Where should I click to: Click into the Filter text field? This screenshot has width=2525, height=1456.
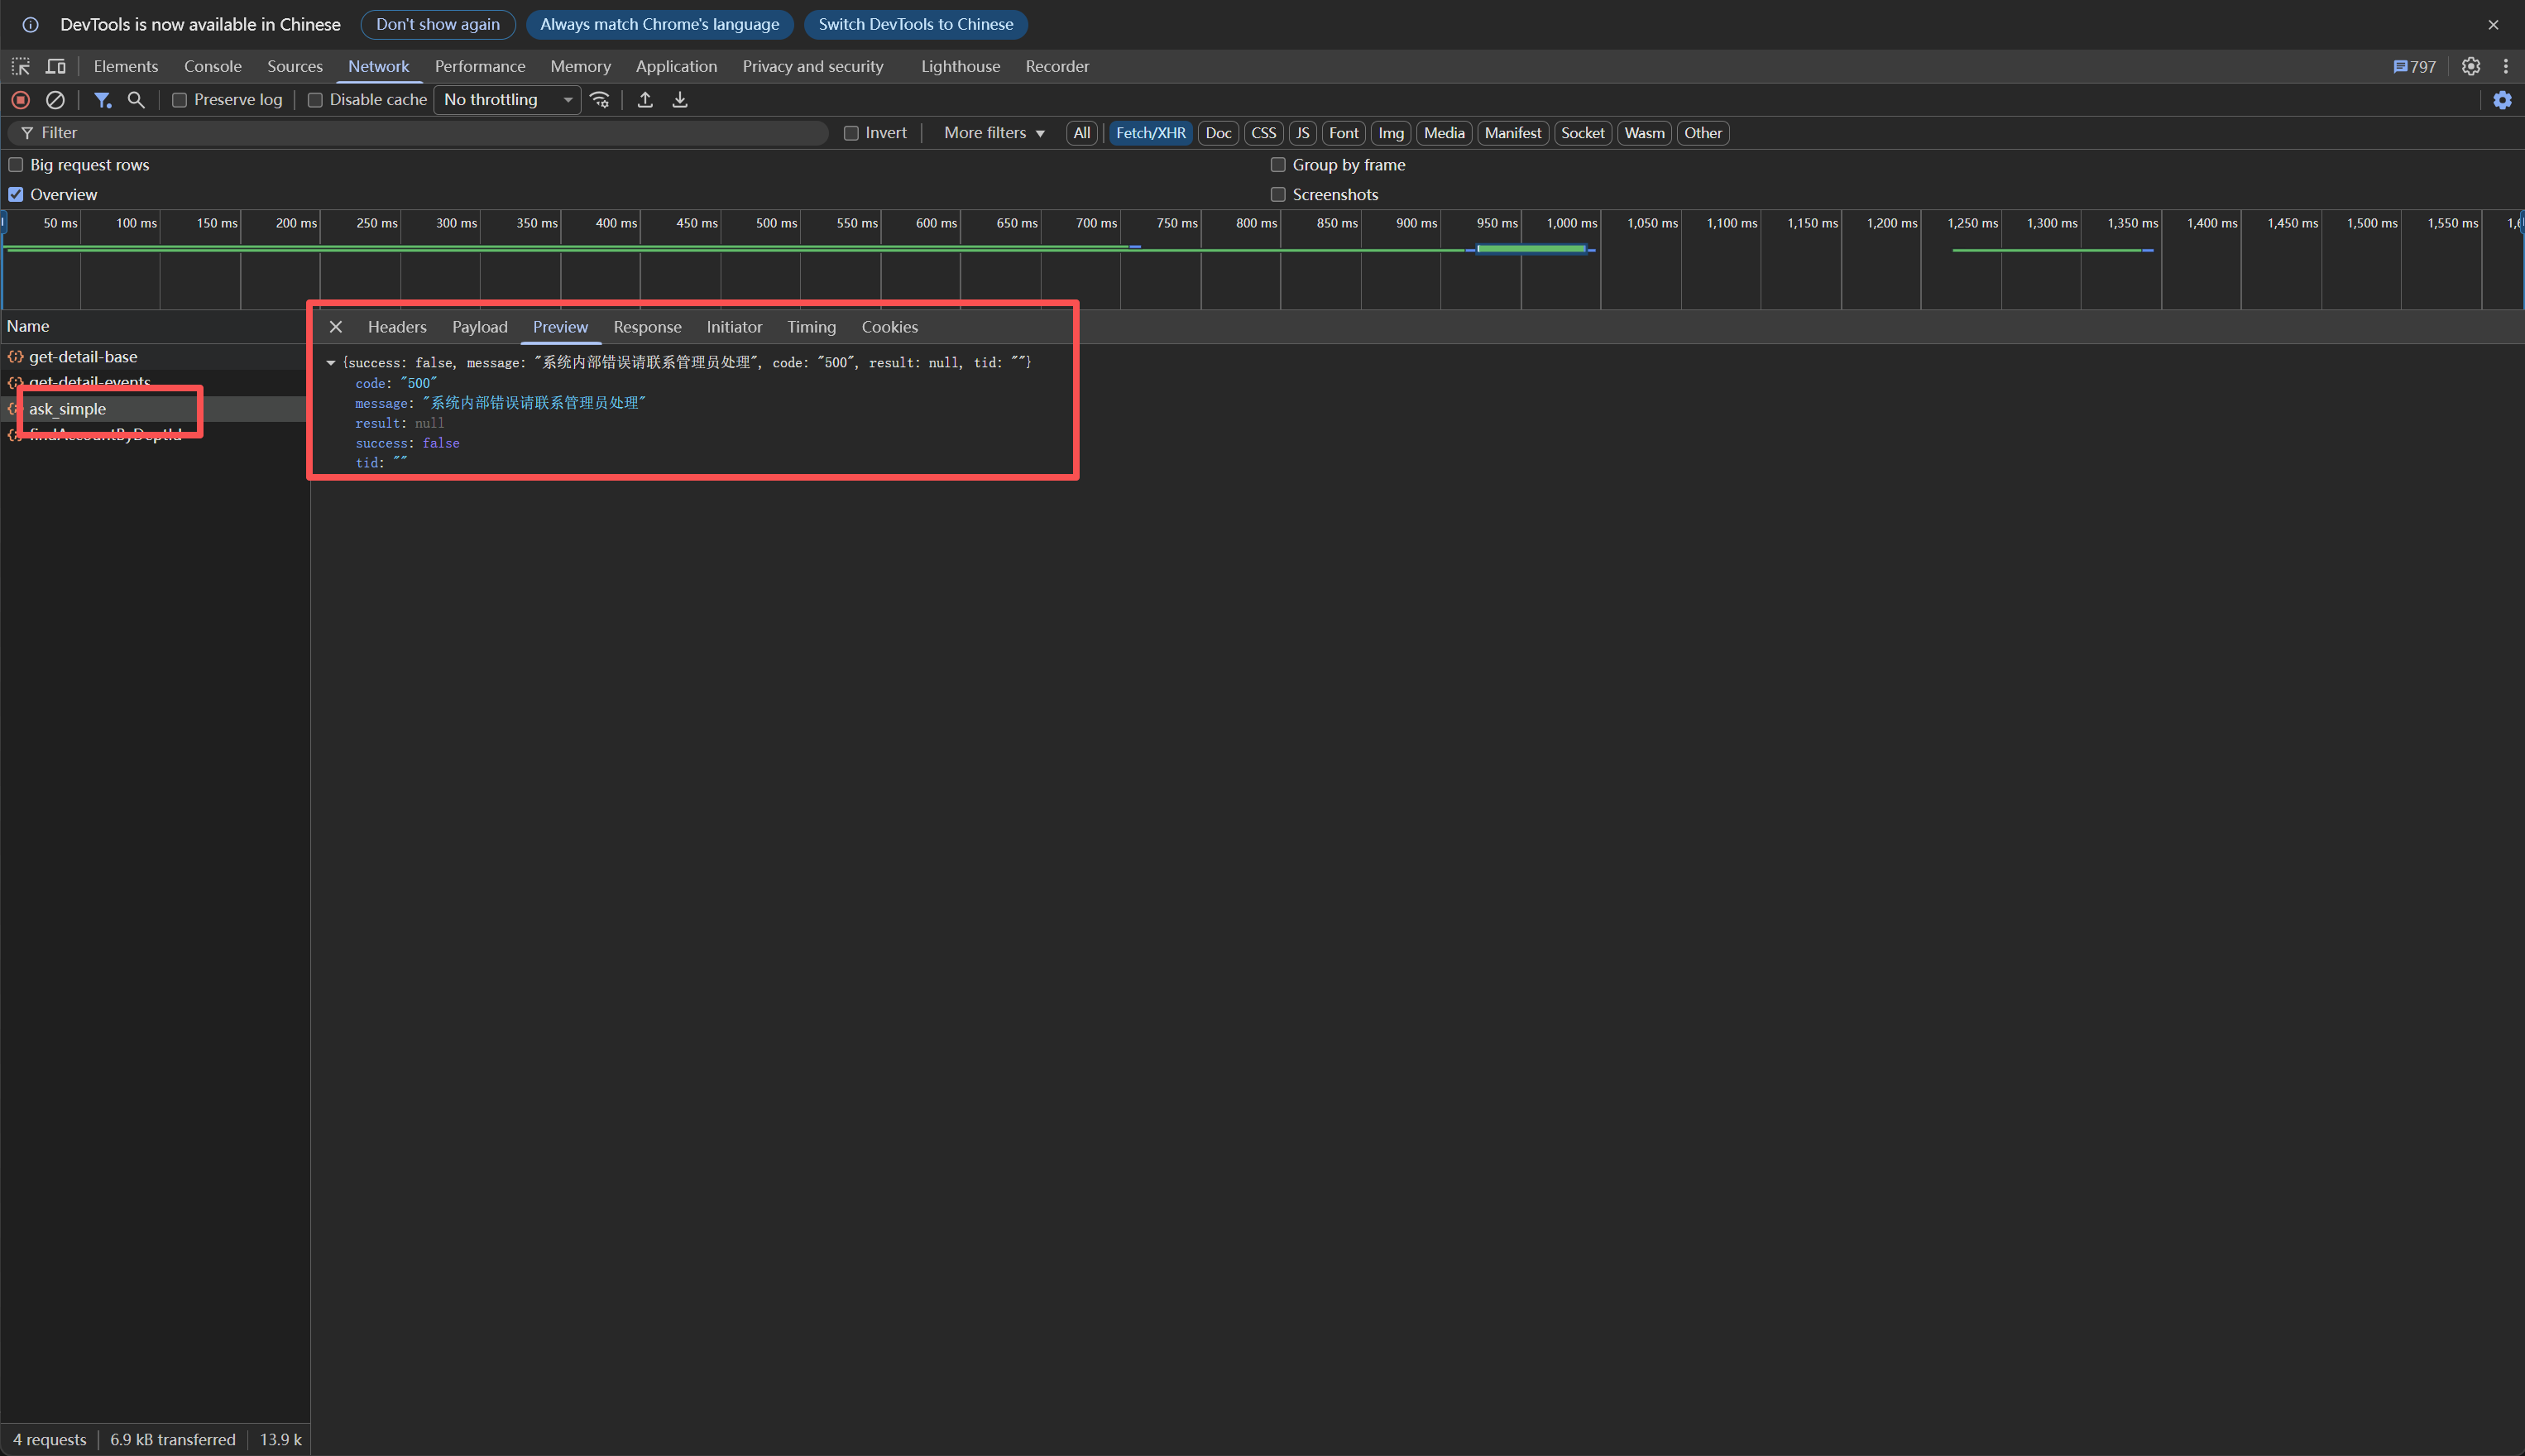(420, 133)
